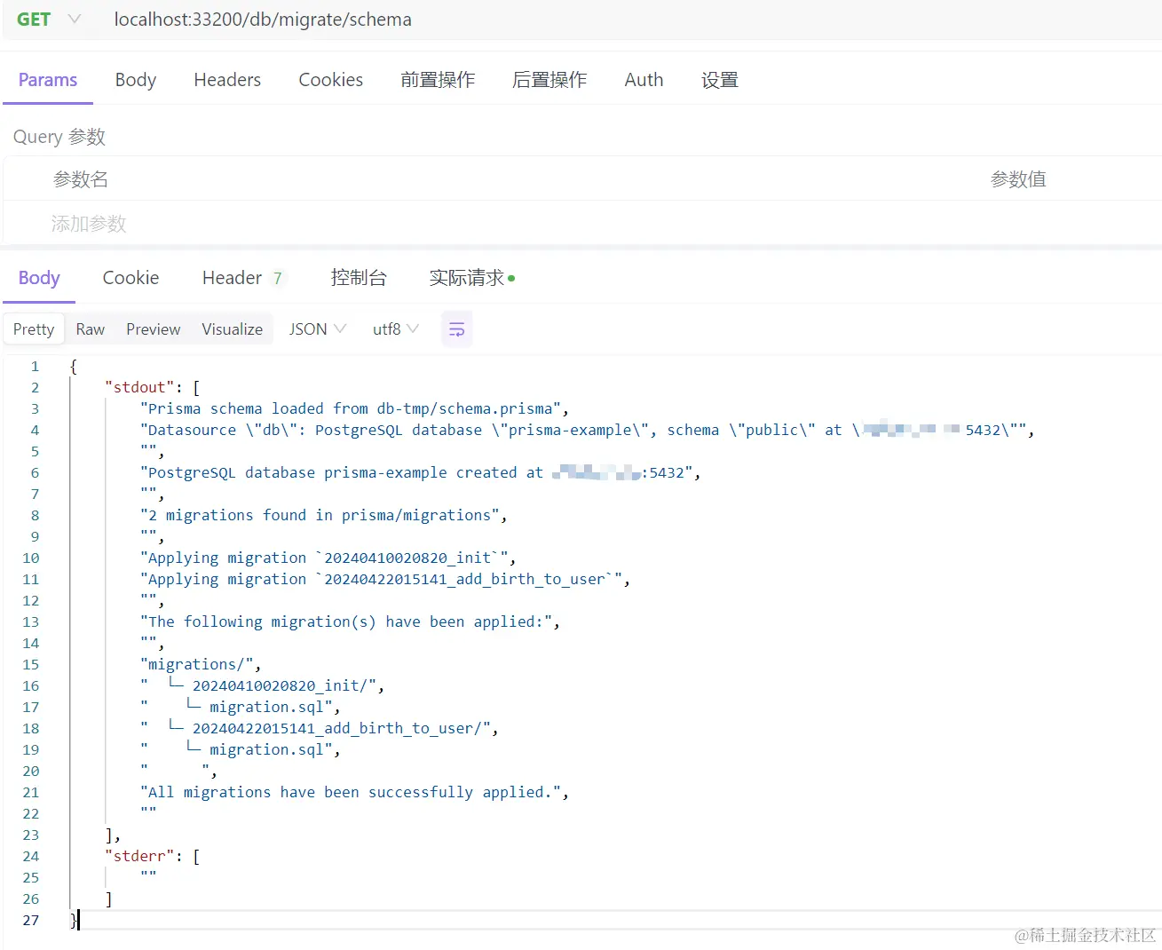Toggle the word wrap icon
The image size is (1162, 950).
pos(456,329)
